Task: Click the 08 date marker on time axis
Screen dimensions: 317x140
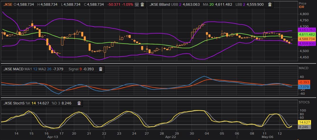Action: tap(252, 133)
